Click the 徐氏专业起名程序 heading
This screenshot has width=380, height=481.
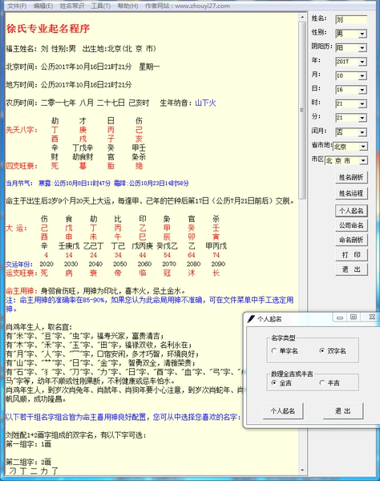tap(48, 29)
